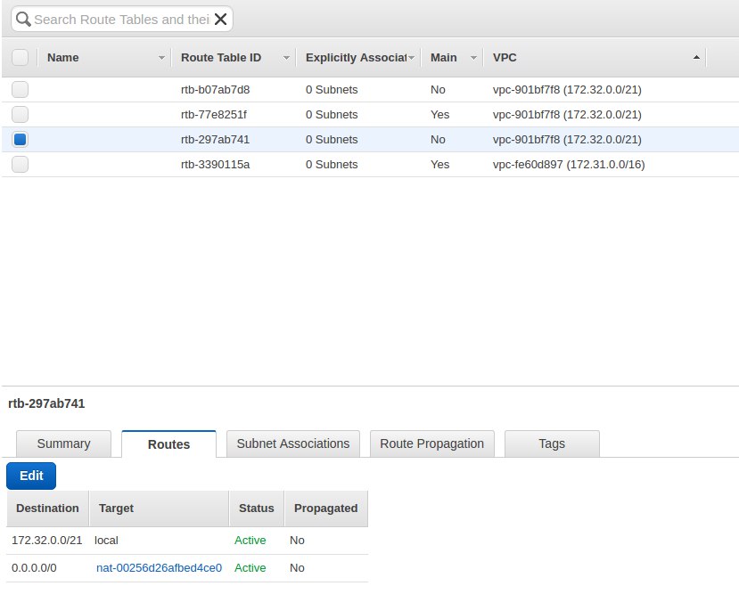Click the VPC column sort arrow
Screen dimensions: 739x594
[695, 58]
